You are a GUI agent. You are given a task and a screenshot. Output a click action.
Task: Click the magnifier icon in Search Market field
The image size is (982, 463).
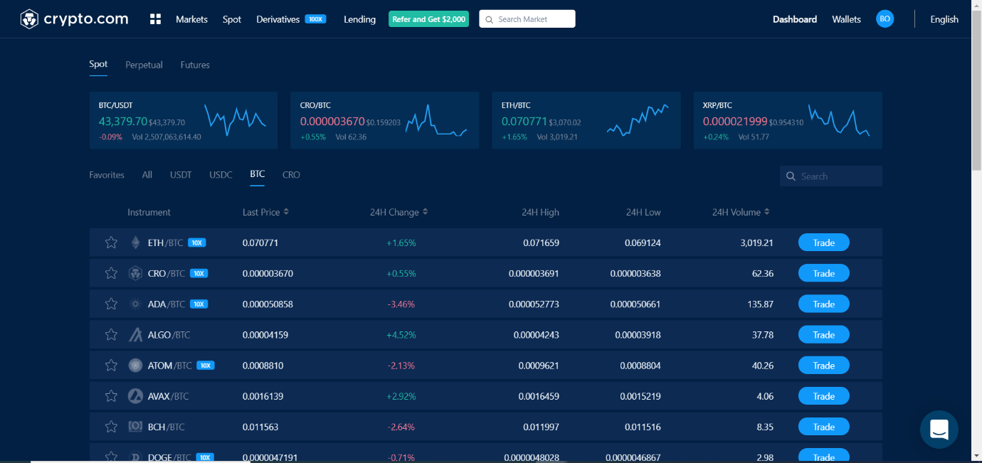tap(490, 19)
